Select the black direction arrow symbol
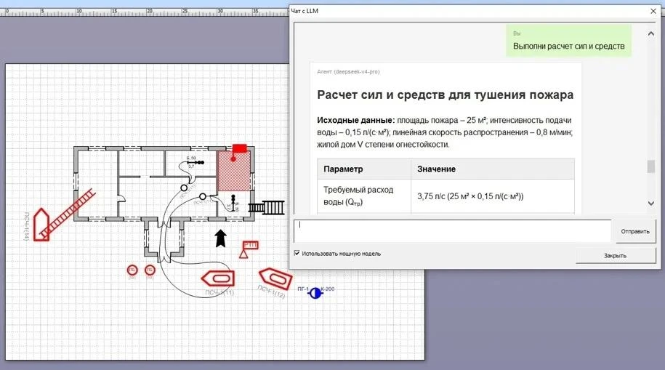This screenshot has width=665, height=370. [220, 238]
